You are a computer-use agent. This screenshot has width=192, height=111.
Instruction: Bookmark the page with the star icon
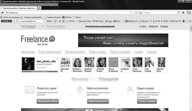131,12
